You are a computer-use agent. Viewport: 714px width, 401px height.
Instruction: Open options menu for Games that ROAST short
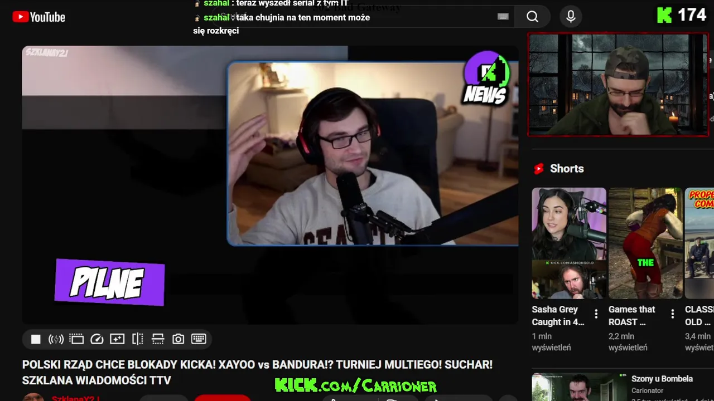(x=673, y=314)
